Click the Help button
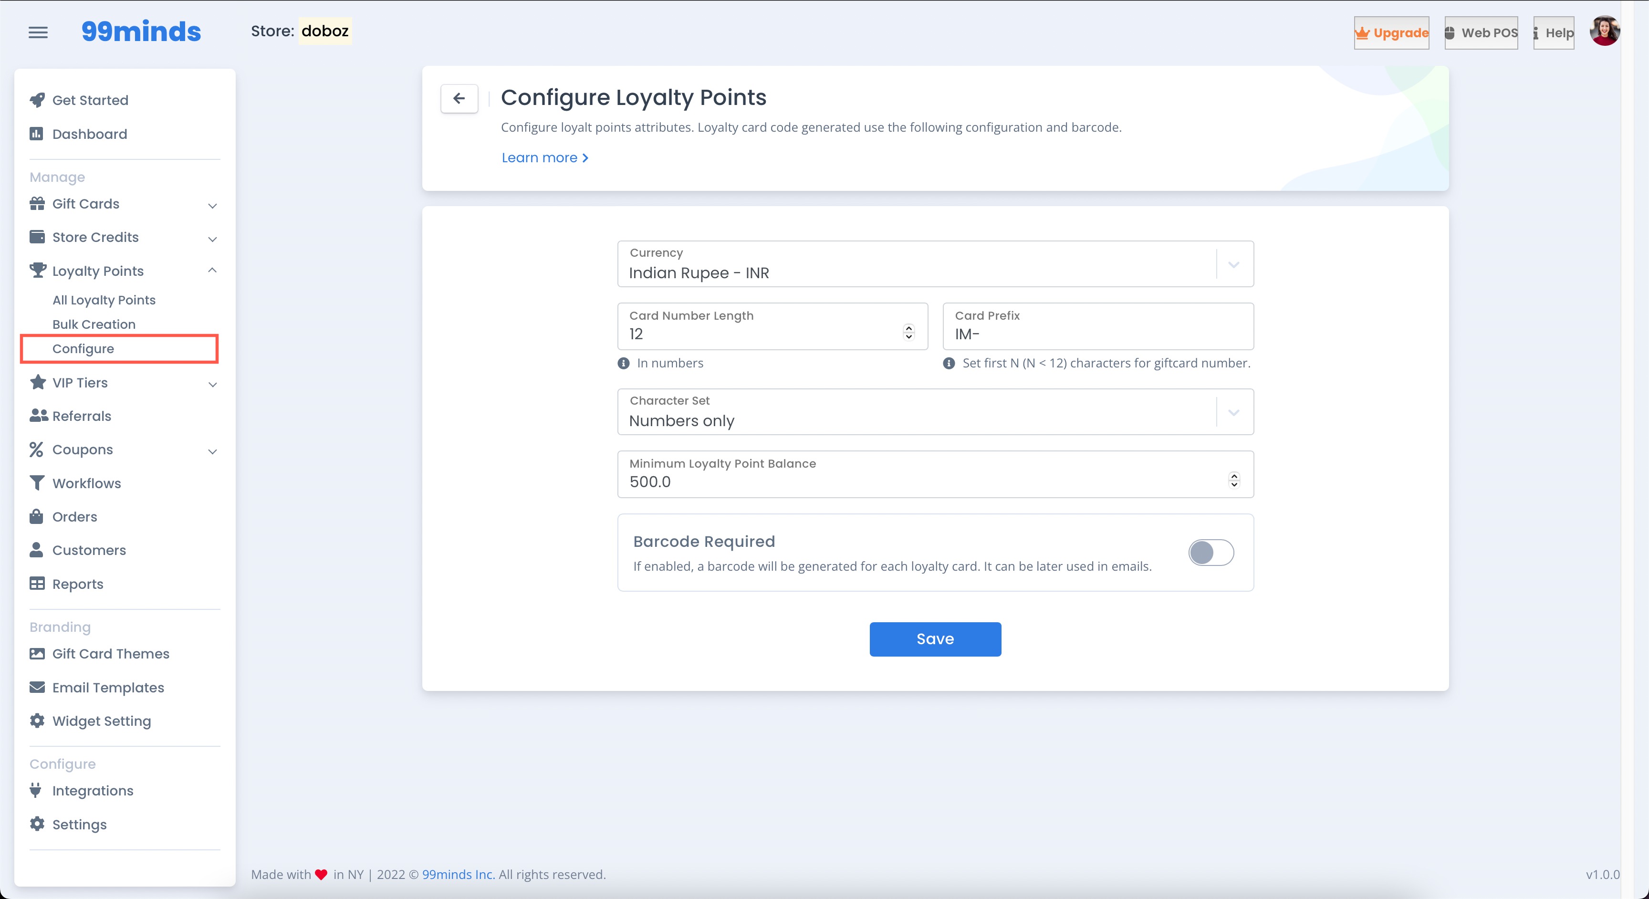The width and height of the screenshot is (1649, 899). coord(1554,32)
